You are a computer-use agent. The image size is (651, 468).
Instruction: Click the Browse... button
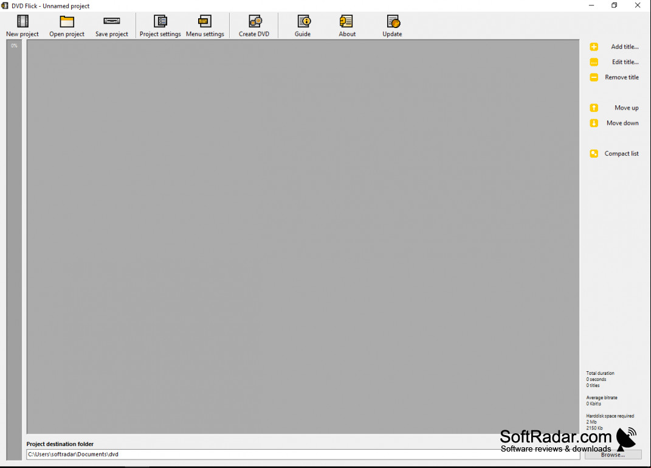613,455
